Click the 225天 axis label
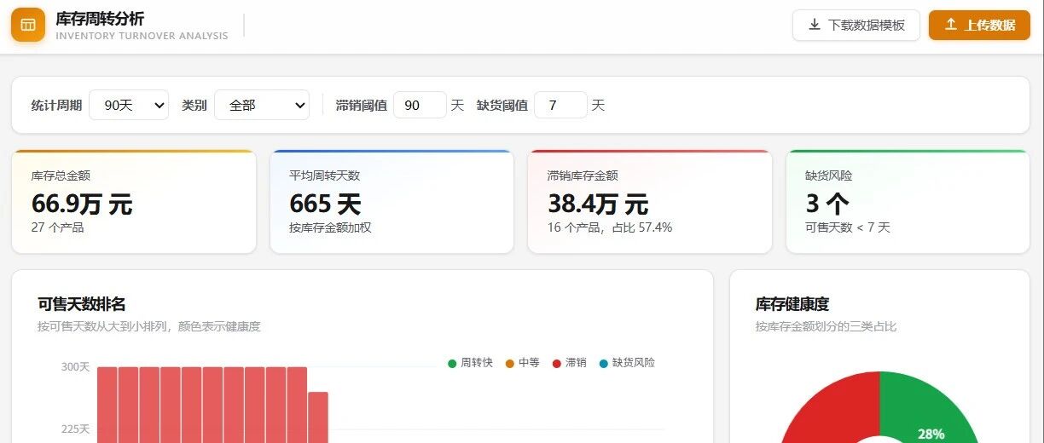 pos(75,429)
